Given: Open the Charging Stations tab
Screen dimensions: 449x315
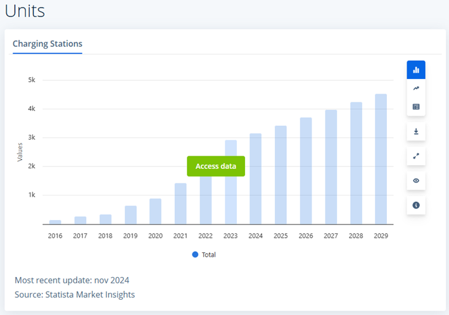Looking at the screenshot, I should pyautogui.click(x=47, y=44).
